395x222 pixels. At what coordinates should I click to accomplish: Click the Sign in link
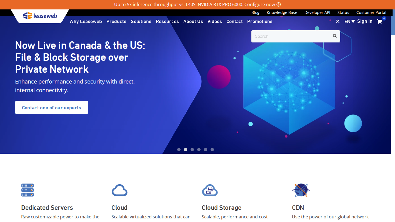[365, 21]
